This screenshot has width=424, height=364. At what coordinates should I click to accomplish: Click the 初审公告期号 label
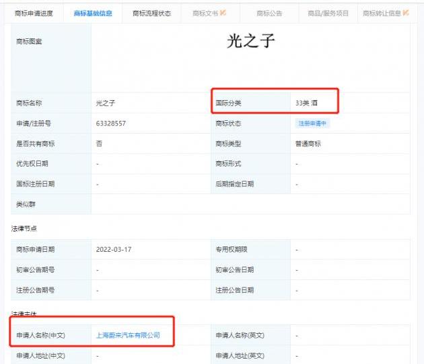point(36,269)
